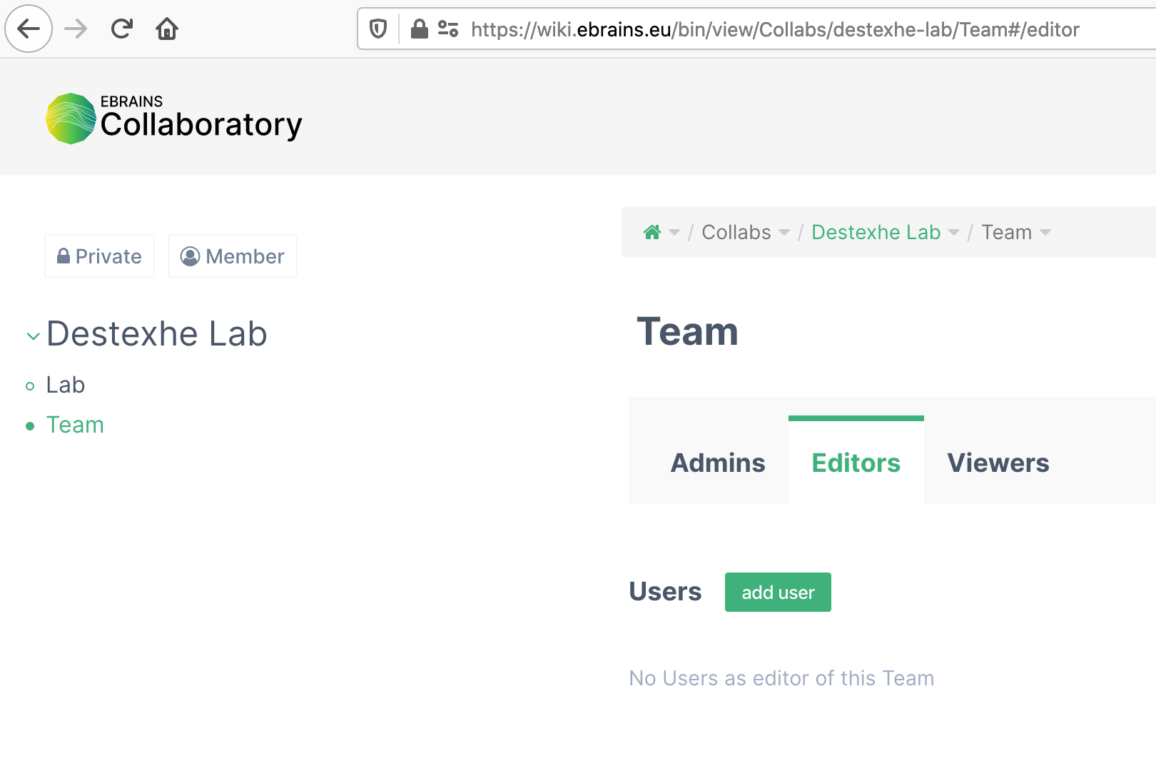
Task: Click the EBRAINS Collaboratory logo
Action: pyautogui.click(x=174, y=119)
